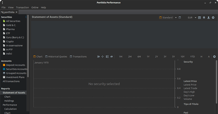Screen dimensions: 218x114
Task: Open the calendar date picker icon
Action: [x=199, y=18]
